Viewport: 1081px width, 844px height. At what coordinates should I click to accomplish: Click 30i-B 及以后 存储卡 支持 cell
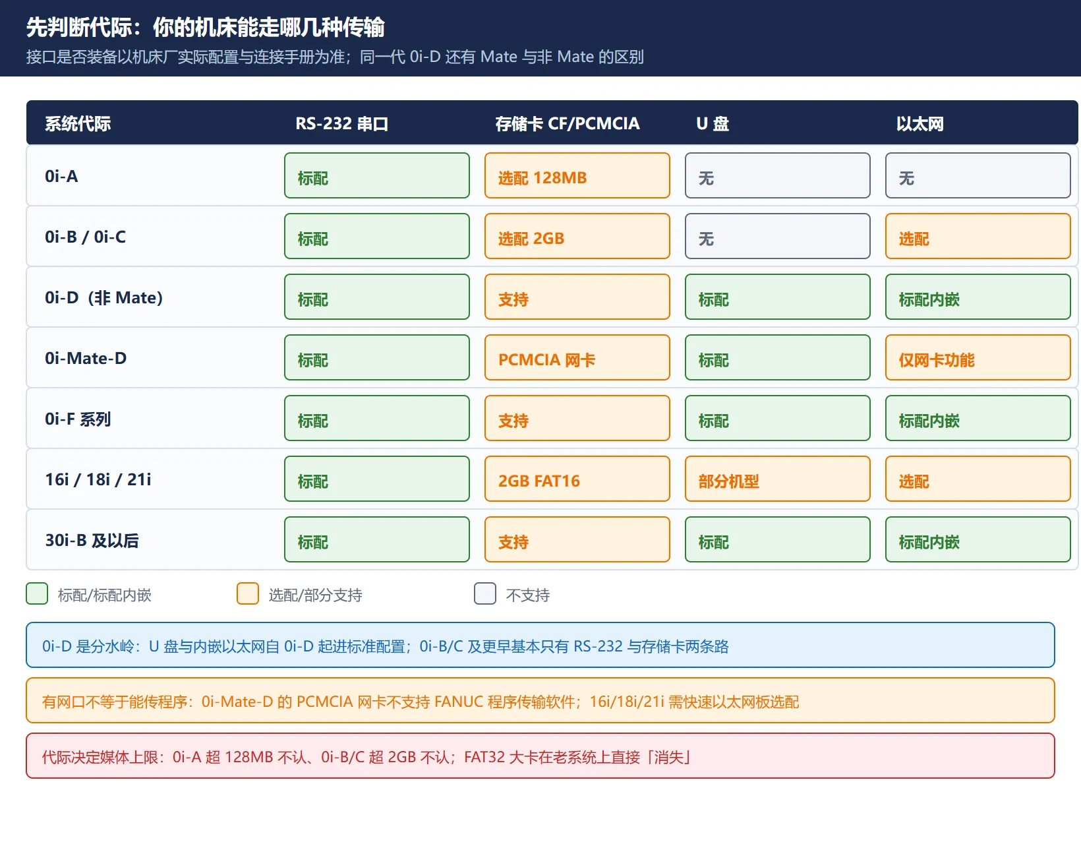pyautogui.click(x=577, y=539)
